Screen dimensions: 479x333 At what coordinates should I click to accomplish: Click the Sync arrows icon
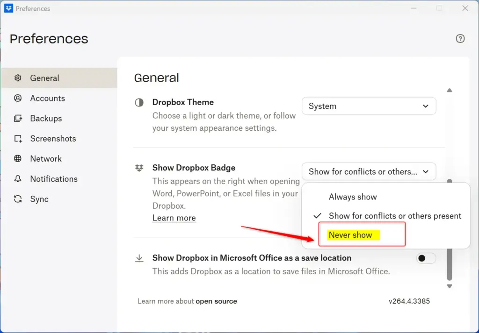pyautogui.click(x=18, y=199)
